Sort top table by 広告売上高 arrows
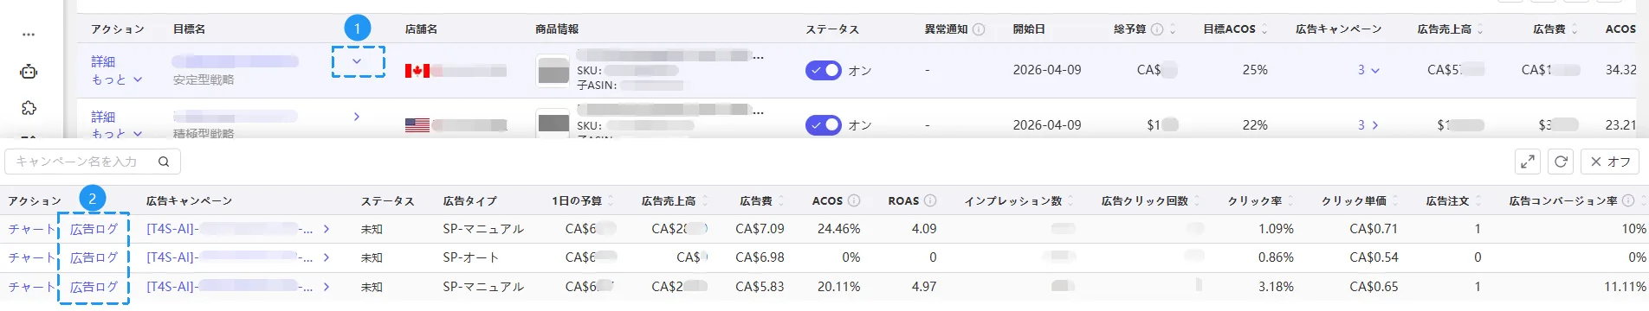Screen dimensions: 1649x311 1480,29
